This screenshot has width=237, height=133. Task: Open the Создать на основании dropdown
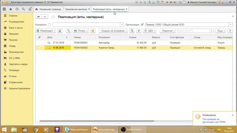(x=113, y=31)
